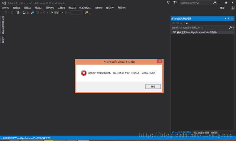This screenshot has width=236, height=141.
Task: Expand the Redo history dropdown arrow
Action: click(x=47, y=12)
